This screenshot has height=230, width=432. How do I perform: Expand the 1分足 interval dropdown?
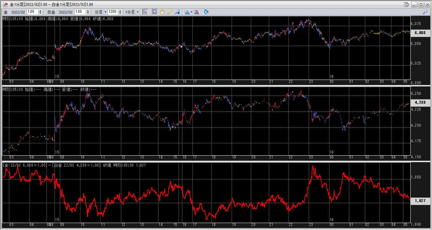(132, 12)
